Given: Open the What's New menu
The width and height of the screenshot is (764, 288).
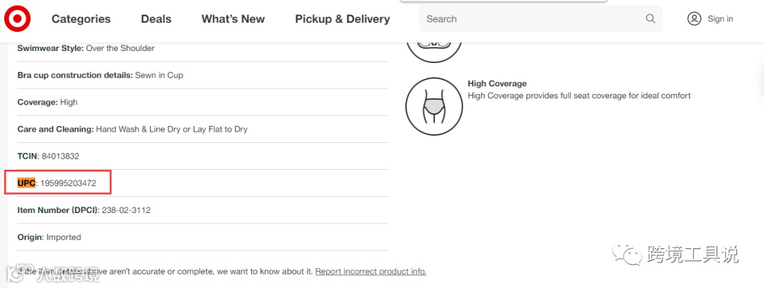Looking at the screenshot, I should tap(233, 19).
